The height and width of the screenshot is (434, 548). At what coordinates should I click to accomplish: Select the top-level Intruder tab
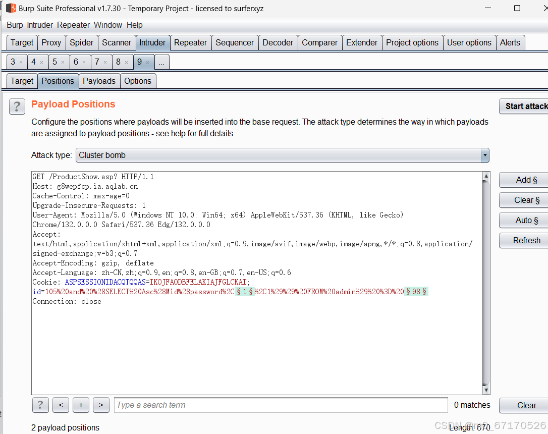click(x=152, y=42)
